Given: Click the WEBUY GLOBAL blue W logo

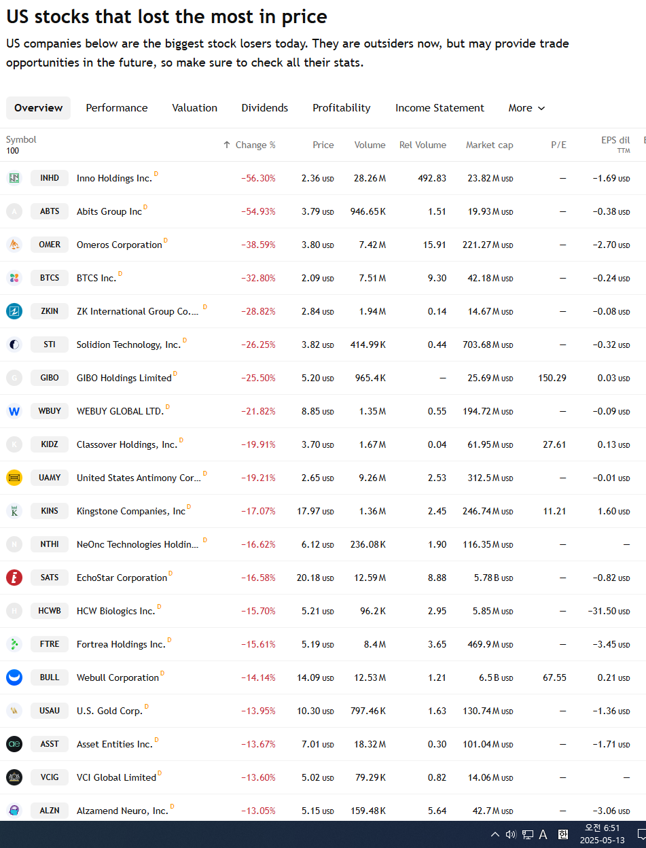Looking at the screenshot, I should click(14, 411).
